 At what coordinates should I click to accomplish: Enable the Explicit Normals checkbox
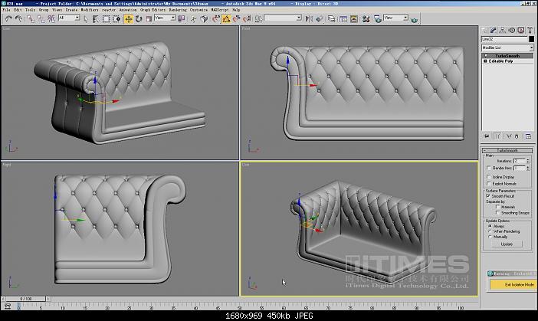(x=489, y=183)
